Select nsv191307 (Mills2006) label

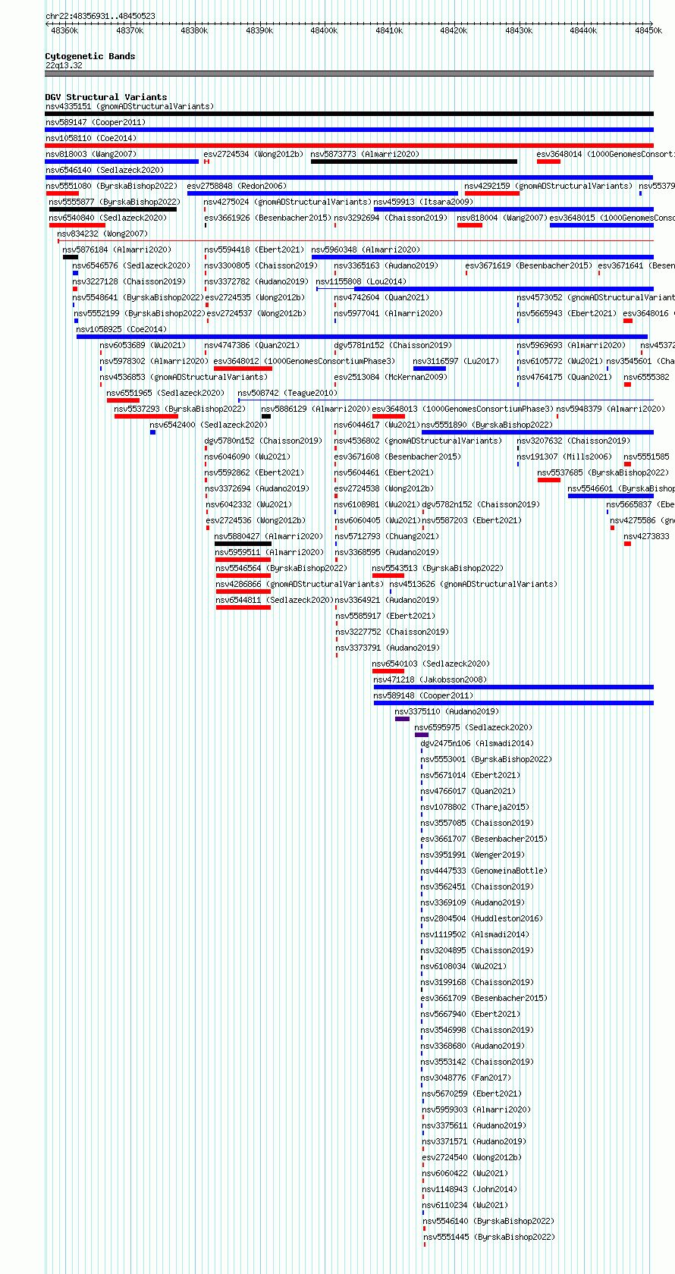point(564,457)
